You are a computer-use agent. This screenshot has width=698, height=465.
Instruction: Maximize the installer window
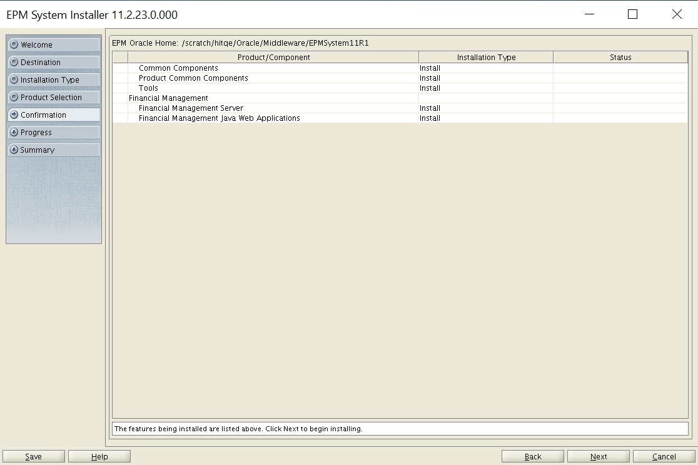tap(632, 14)
